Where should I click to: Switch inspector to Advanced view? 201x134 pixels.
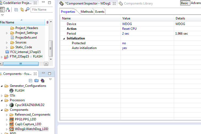[196, 3]
